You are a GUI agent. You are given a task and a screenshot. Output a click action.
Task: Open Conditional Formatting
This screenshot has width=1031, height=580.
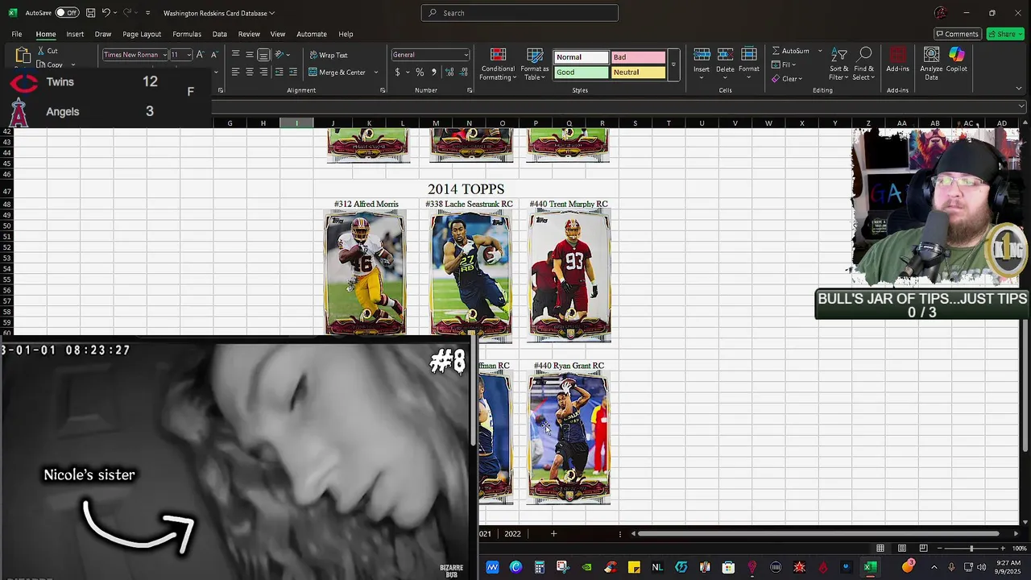(498, 64)
